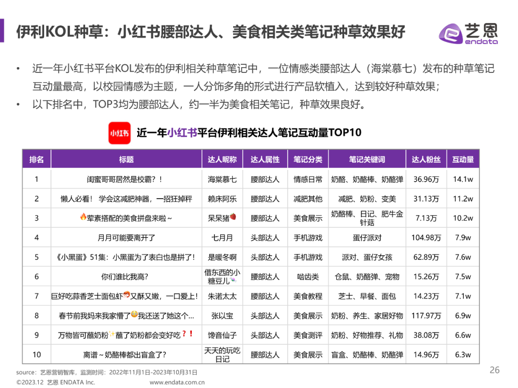
Task: Click keywords 芝士、早餐、面包
Action: pyautogui.click(x=367, y=296)
